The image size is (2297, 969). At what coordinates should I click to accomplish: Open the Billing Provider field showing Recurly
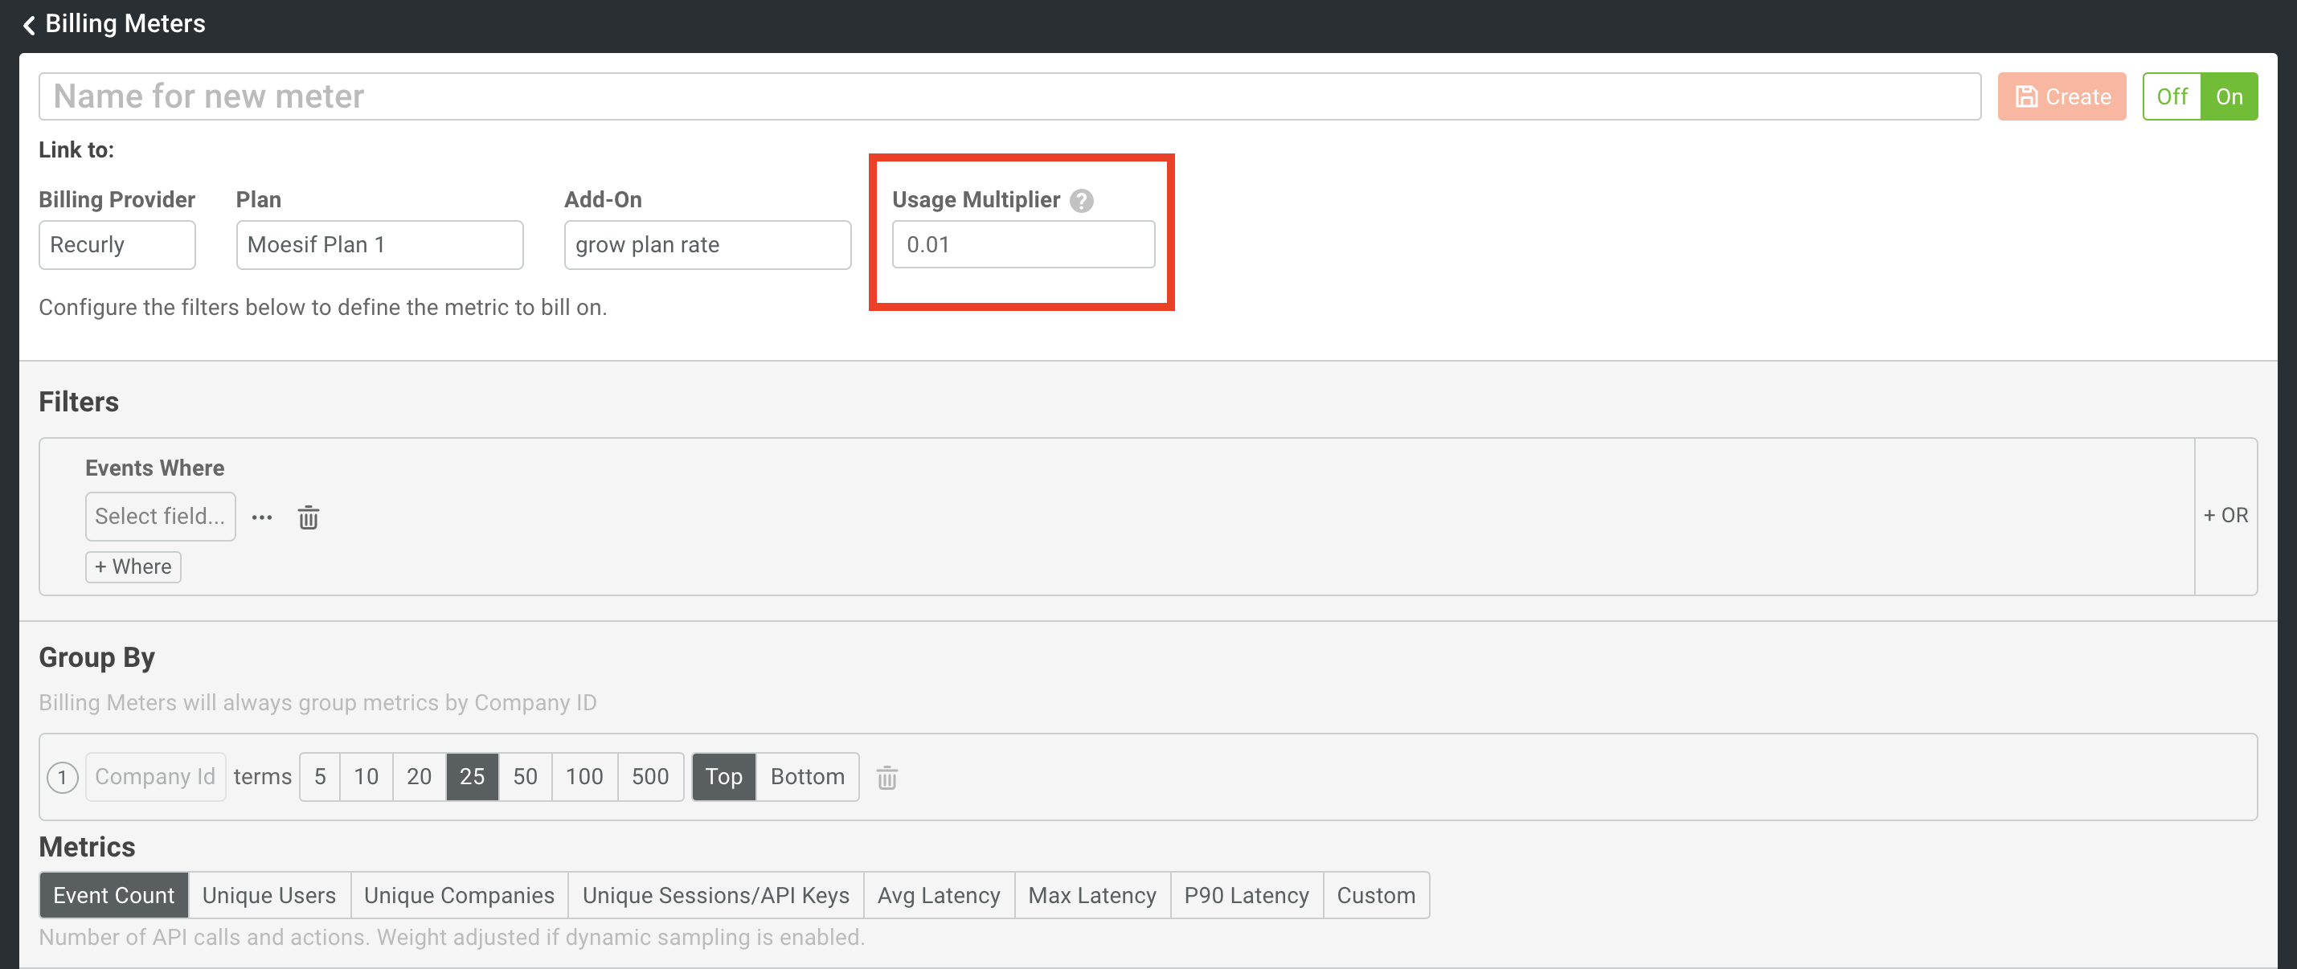coord(117,244)
